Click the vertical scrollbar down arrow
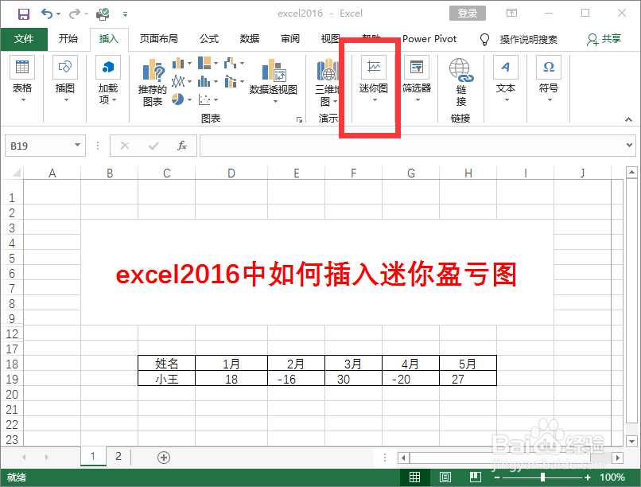The image size is (641, 487). 631,441
